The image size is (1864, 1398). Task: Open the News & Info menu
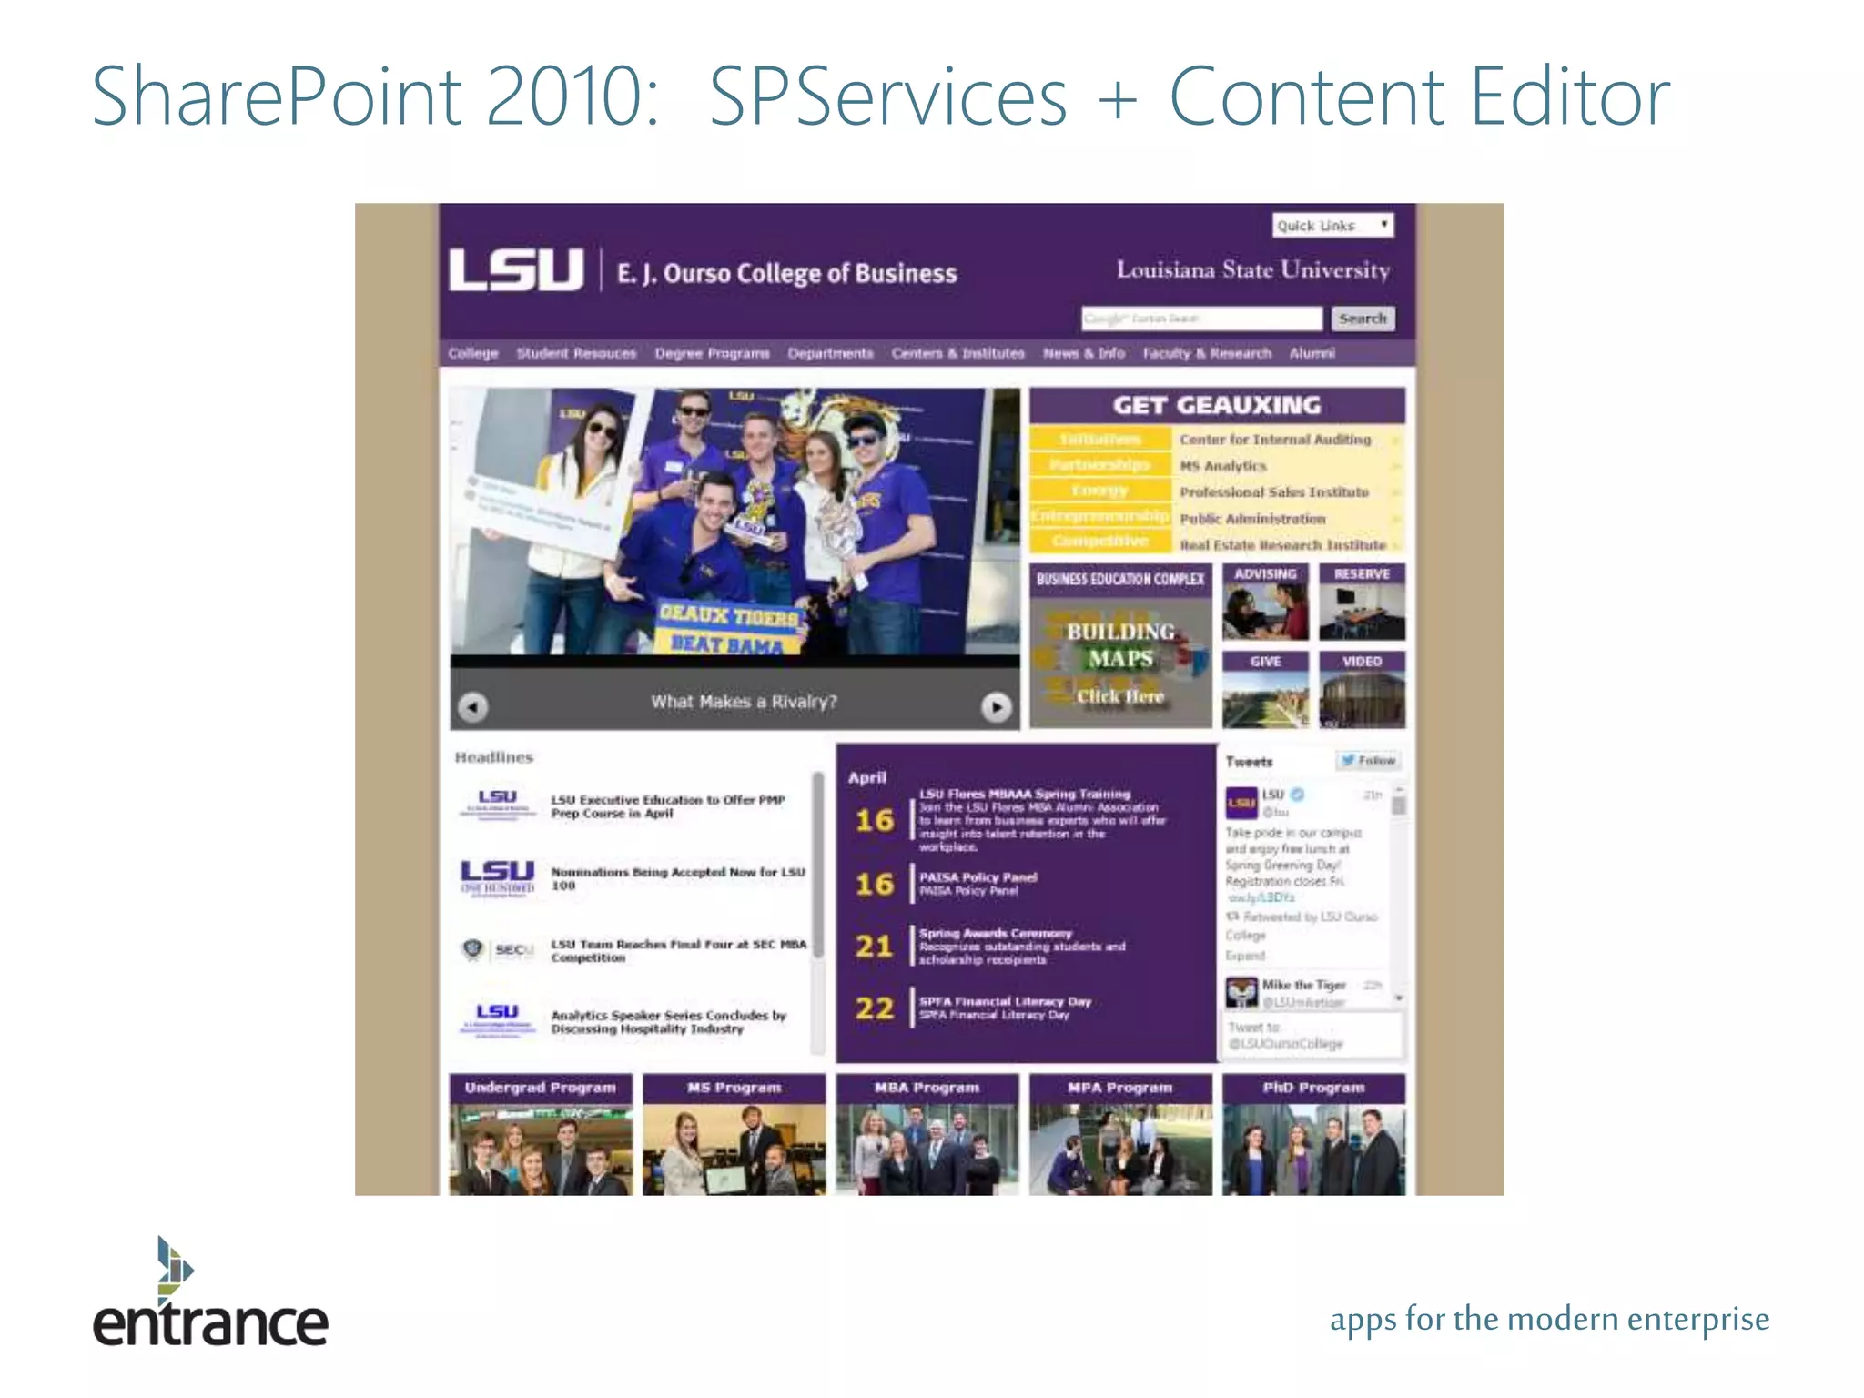tap(1083, 353)
